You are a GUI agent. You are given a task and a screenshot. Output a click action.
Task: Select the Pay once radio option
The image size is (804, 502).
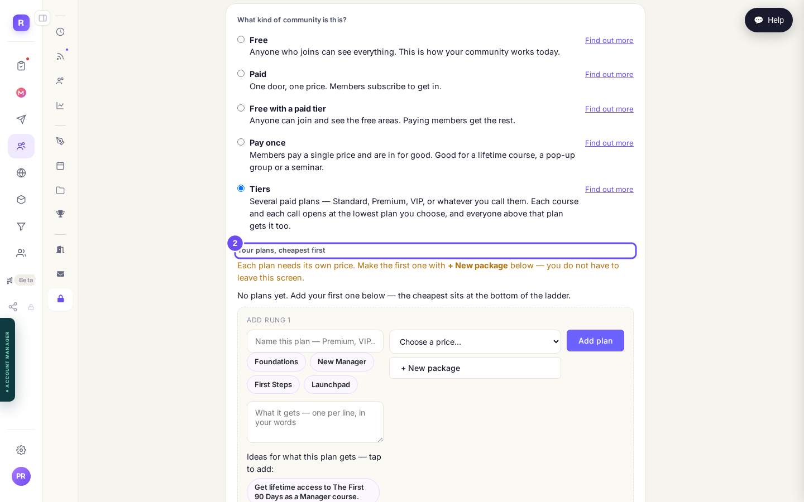(241, 142)
